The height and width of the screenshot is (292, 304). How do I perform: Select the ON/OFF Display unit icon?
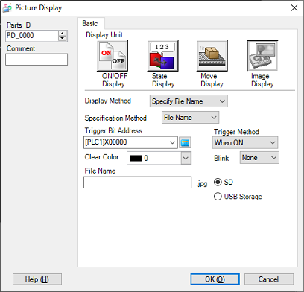113,56
